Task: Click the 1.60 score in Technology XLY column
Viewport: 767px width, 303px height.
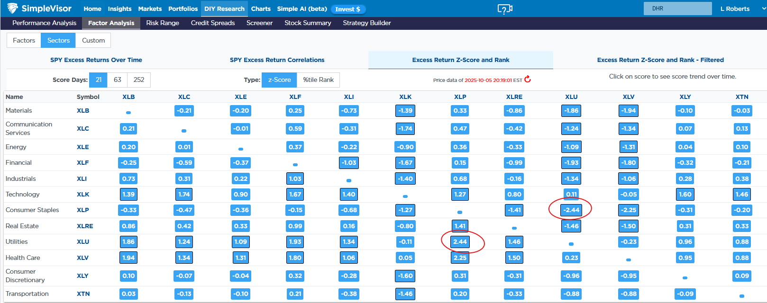Action: (685, 195)
